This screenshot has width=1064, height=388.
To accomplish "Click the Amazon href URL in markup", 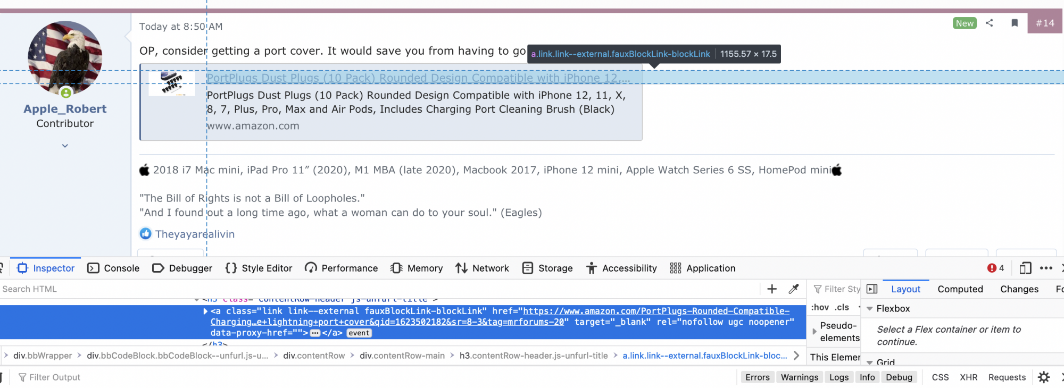I will [500, 317].
